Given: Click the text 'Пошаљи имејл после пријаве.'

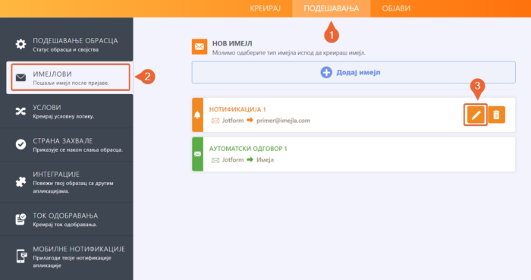Looking at the screenshot, I should [x=71, y=83].
